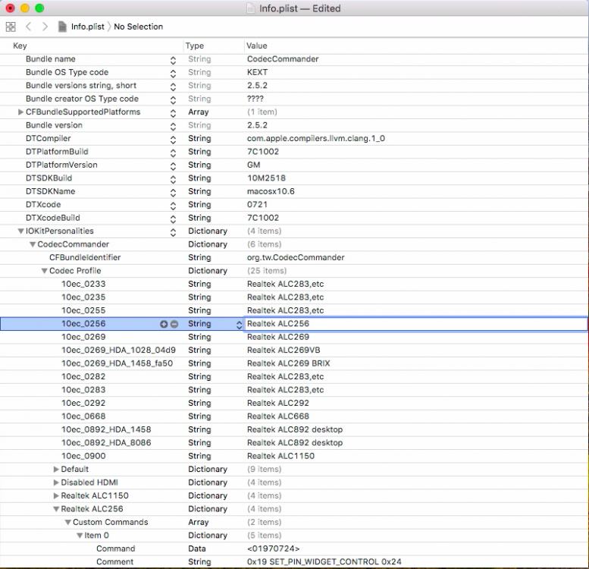Open the related items grid icon
This screenshot has width=589, height=569.
coord(11,27)
